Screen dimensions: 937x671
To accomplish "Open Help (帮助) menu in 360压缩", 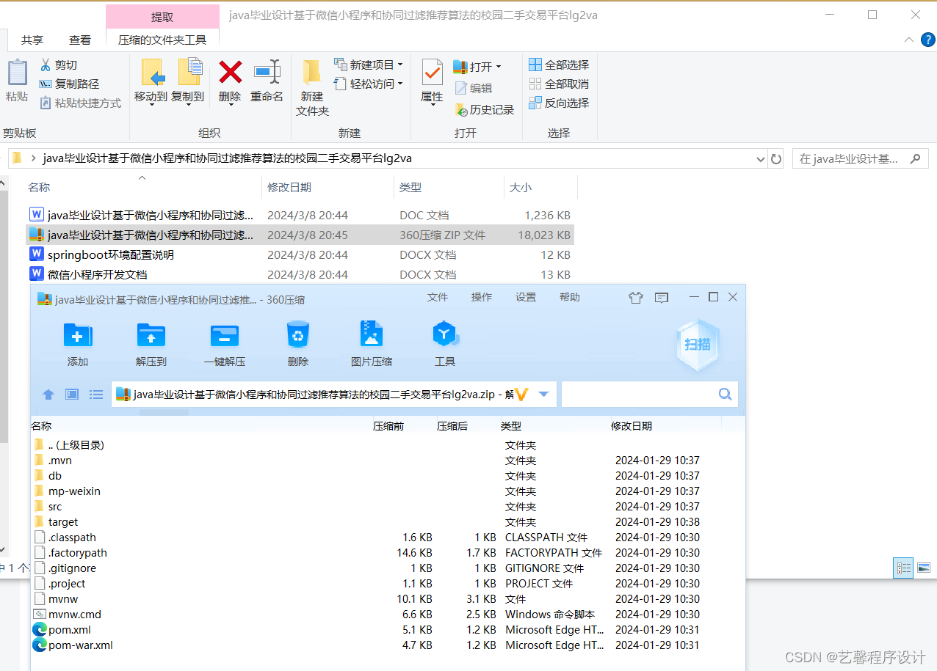I will pos(570,297).
